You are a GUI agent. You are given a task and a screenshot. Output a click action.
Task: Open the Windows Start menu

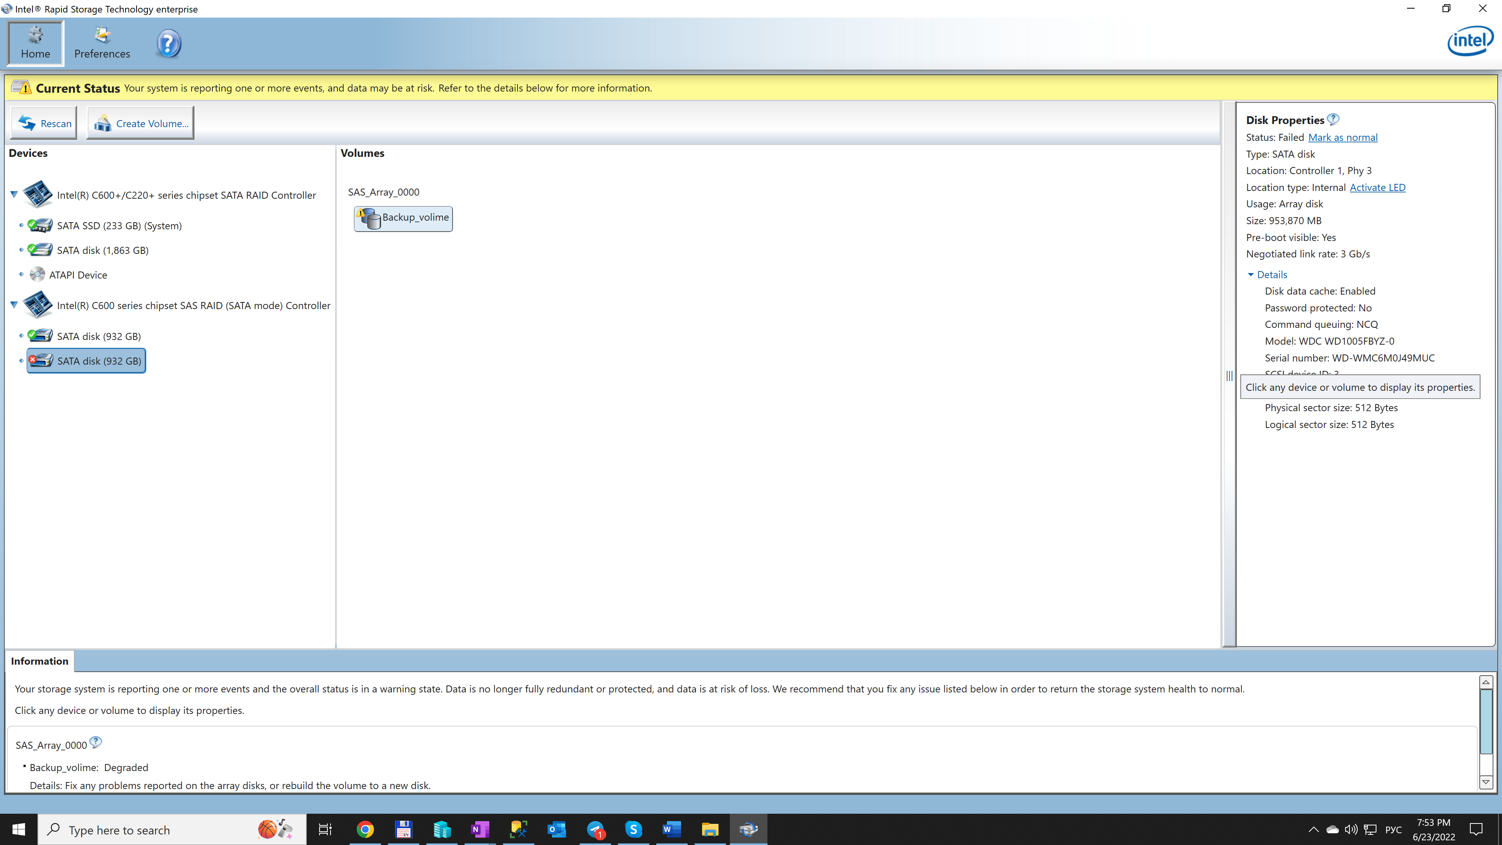click(x=19, y=829)
